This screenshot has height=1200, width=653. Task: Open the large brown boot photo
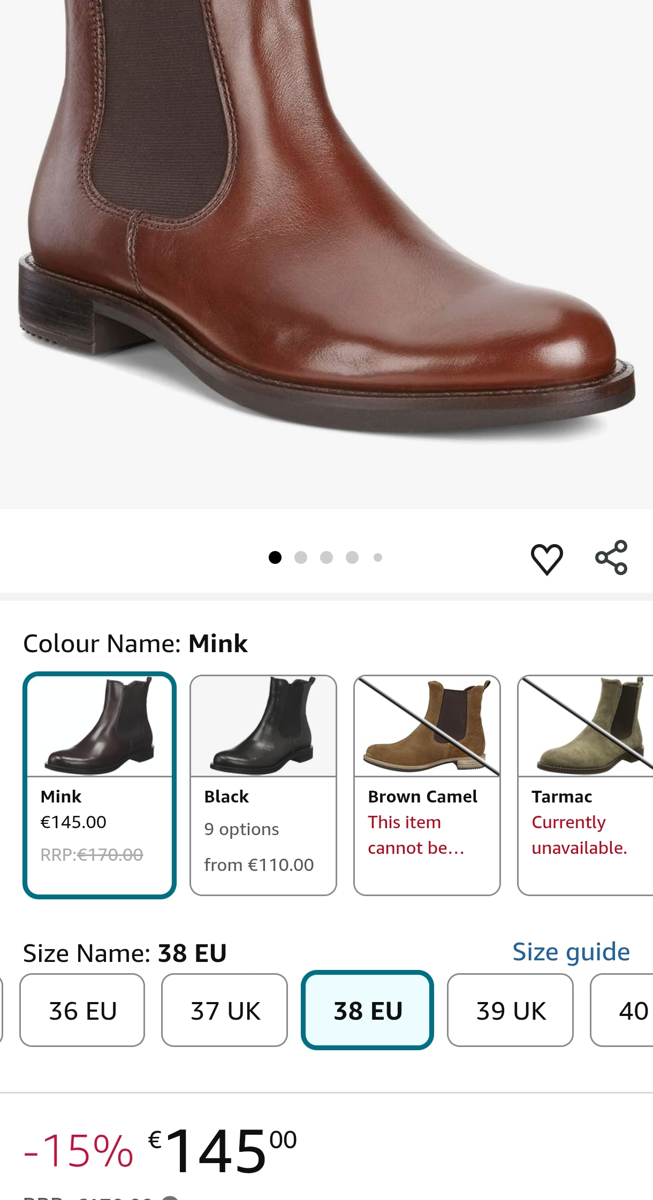(326, 241)
